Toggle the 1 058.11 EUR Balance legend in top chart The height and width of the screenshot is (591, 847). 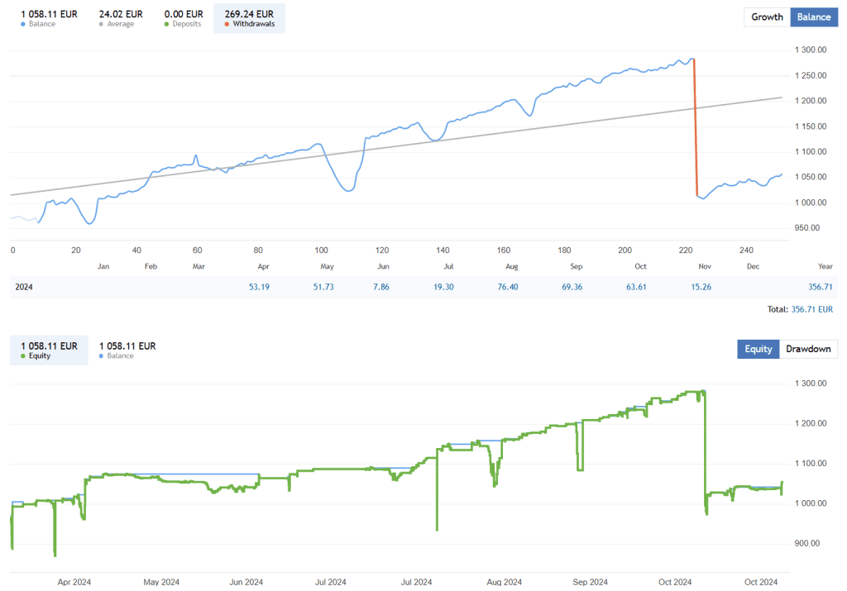(49, 18)
